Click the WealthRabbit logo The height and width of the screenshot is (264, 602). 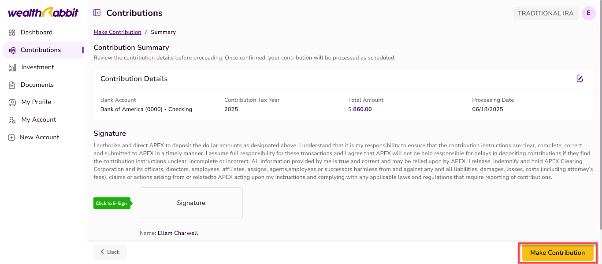coord(43,13)
